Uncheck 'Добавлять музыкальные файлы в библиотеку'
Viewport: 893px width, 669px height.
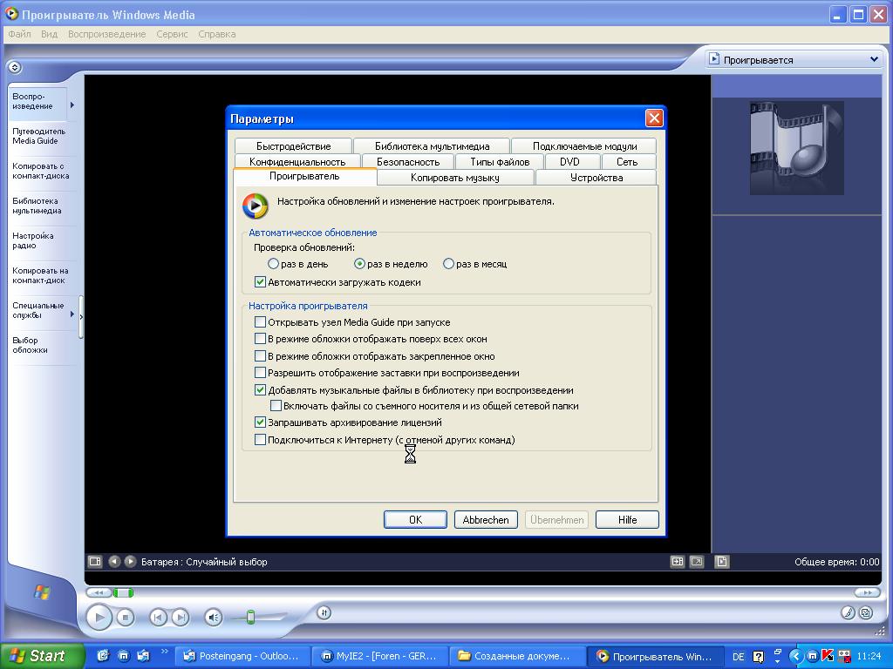click(x=260, y=389)
